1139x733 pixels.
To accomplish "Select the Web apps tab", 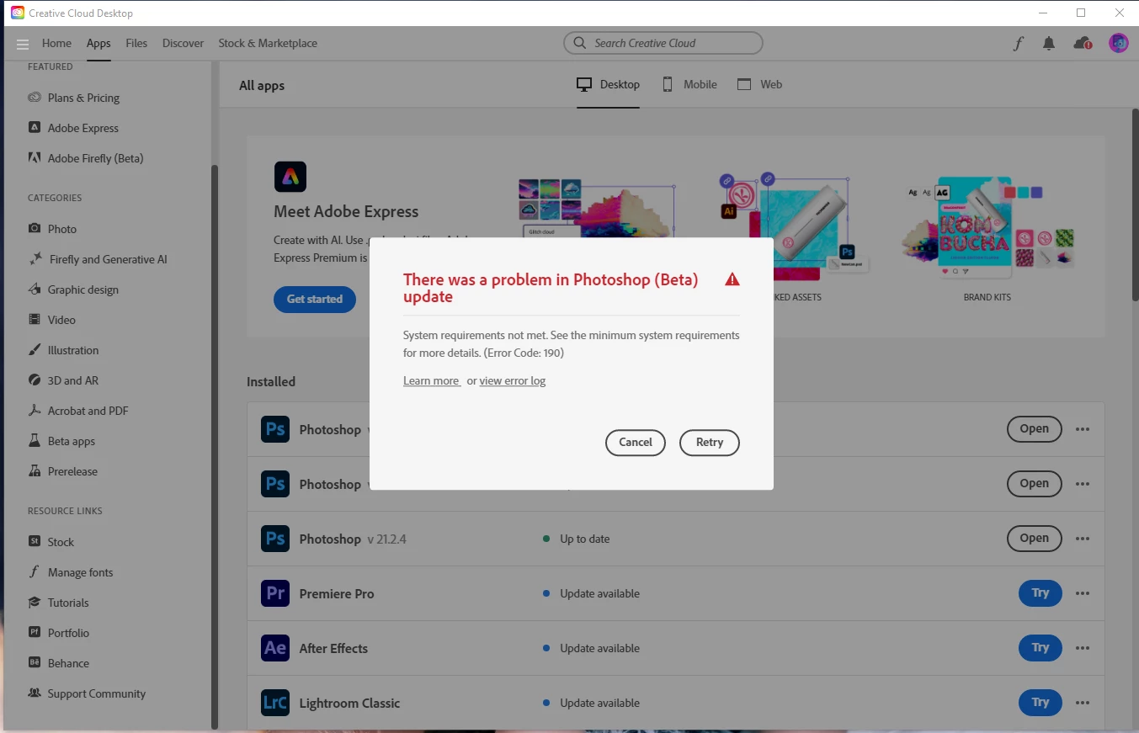I will pyautogui.click(x=759, y=84).
